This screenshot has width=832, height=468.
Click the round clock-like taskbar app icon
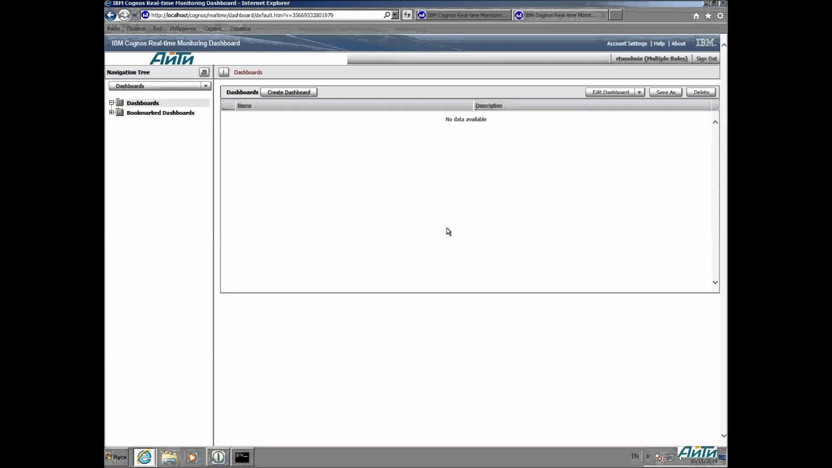coord(218,457)
